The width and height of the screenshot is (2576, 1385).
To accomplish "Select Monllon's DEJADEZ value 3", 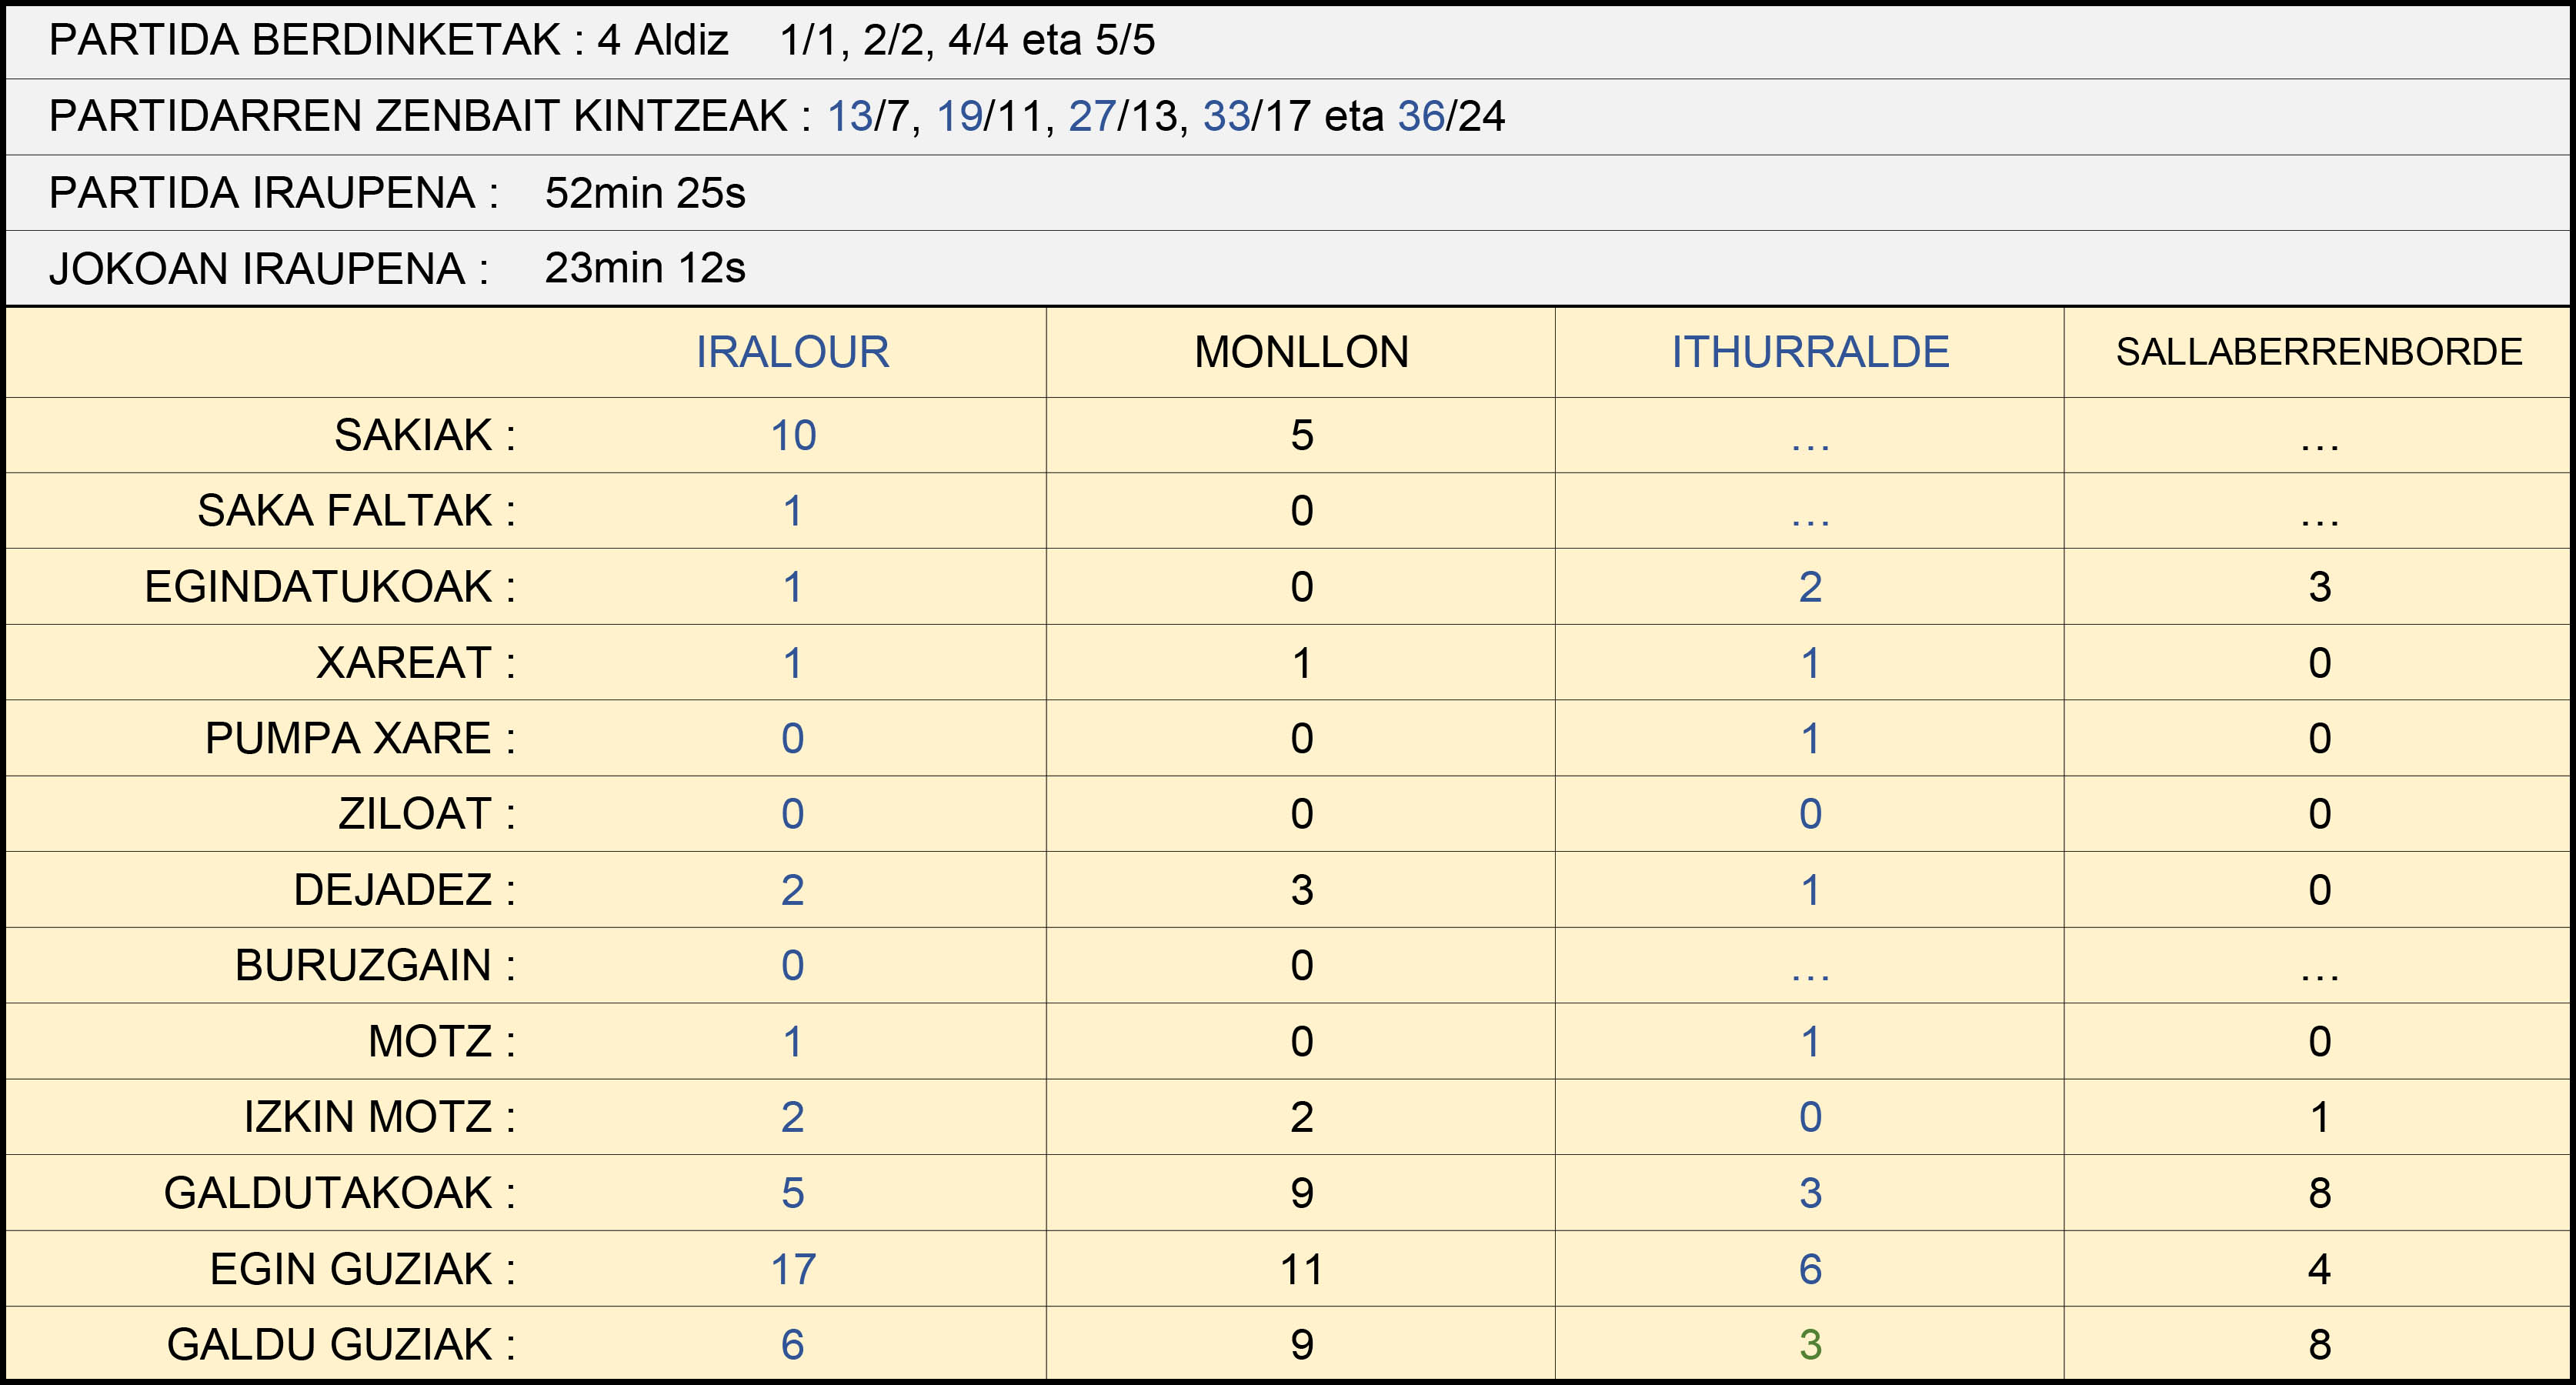I will coord(1301,890).
